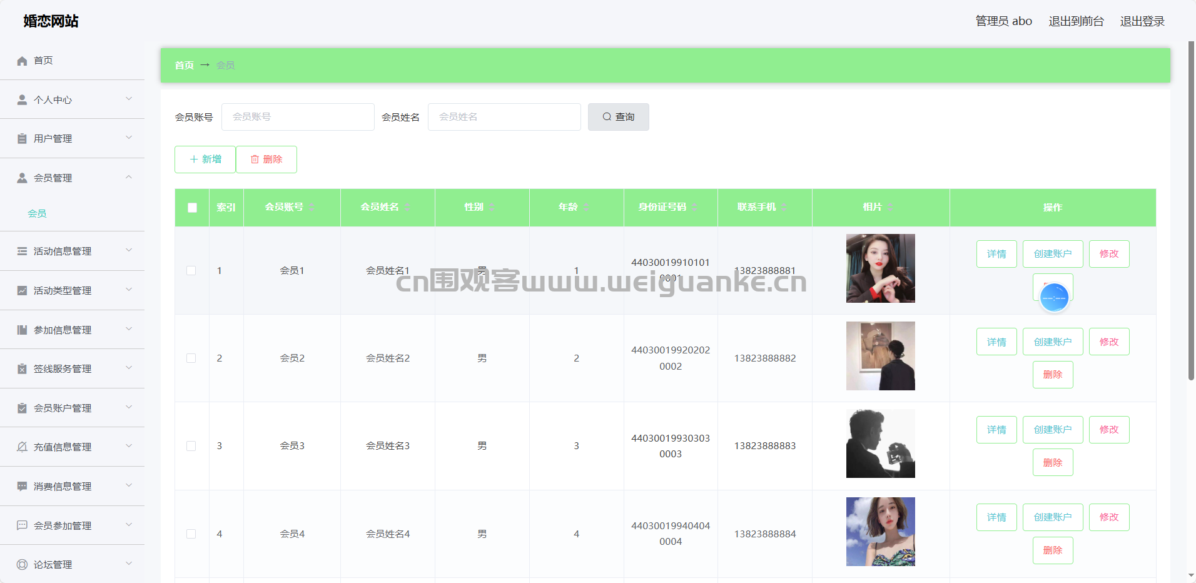Check the checkbox for row 会员2

click(x=191, y=358)
